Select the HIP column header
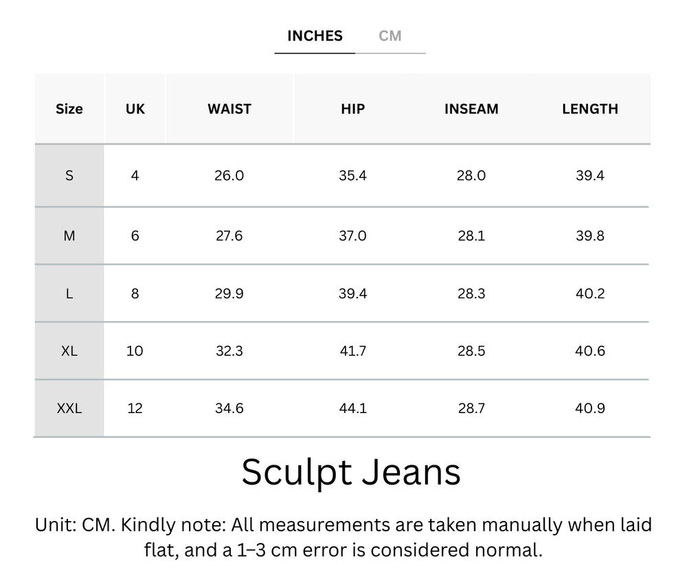687x587 pixels. (x=352, y=109)
